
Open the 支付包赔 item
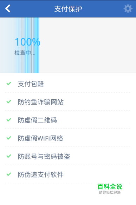coord(68,84)
